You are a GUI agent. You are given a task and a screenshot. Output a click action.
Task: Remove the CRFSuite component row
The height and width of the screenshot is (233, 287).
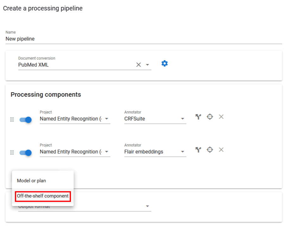tap(221, 117)
